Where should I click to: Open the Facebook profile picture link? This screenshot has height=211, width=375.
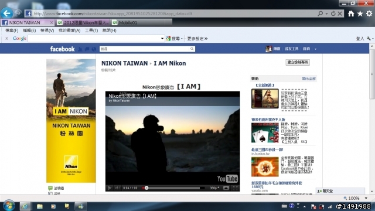coord(268,49)
